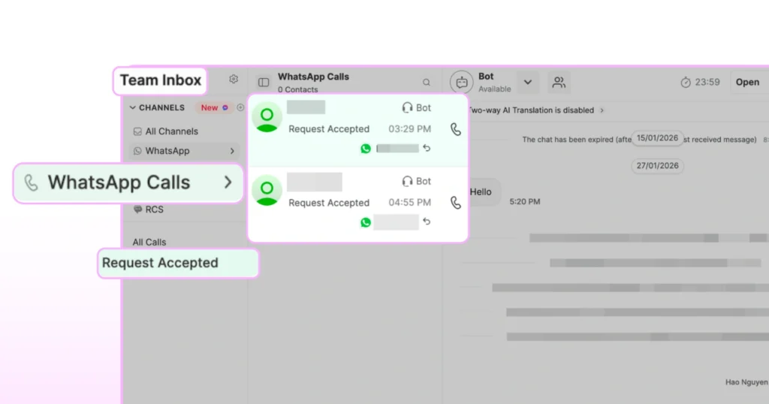Click headset Bot label on 04:55 PM call
This screenshot has height=404, width=769.
click(x=416, y=181)
